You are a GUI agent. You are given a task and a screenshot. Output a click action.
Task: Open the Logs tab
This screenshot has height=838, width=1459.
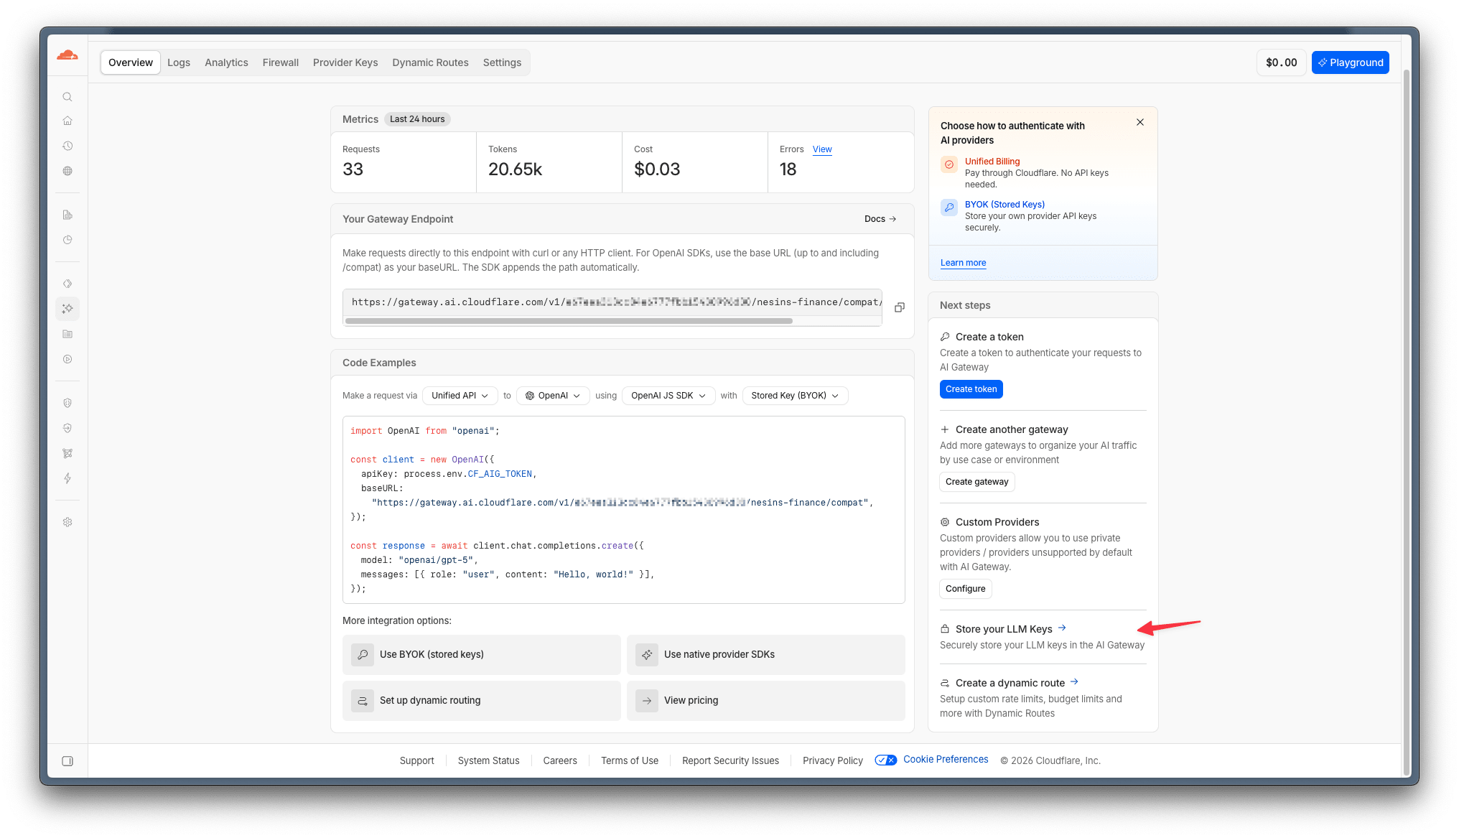(x=179, y=62)
